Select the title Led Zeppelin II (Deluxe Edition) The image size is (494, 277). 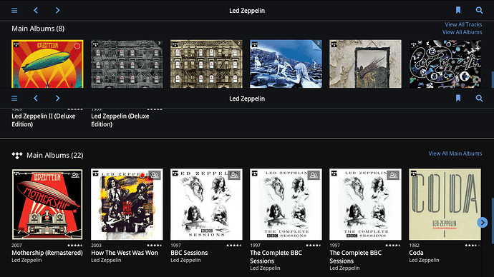(x=44, y=120)
